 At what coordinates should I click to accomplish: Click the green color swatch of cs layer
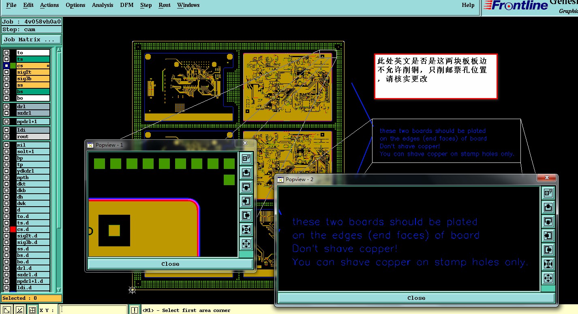click(x=13, y=66)
